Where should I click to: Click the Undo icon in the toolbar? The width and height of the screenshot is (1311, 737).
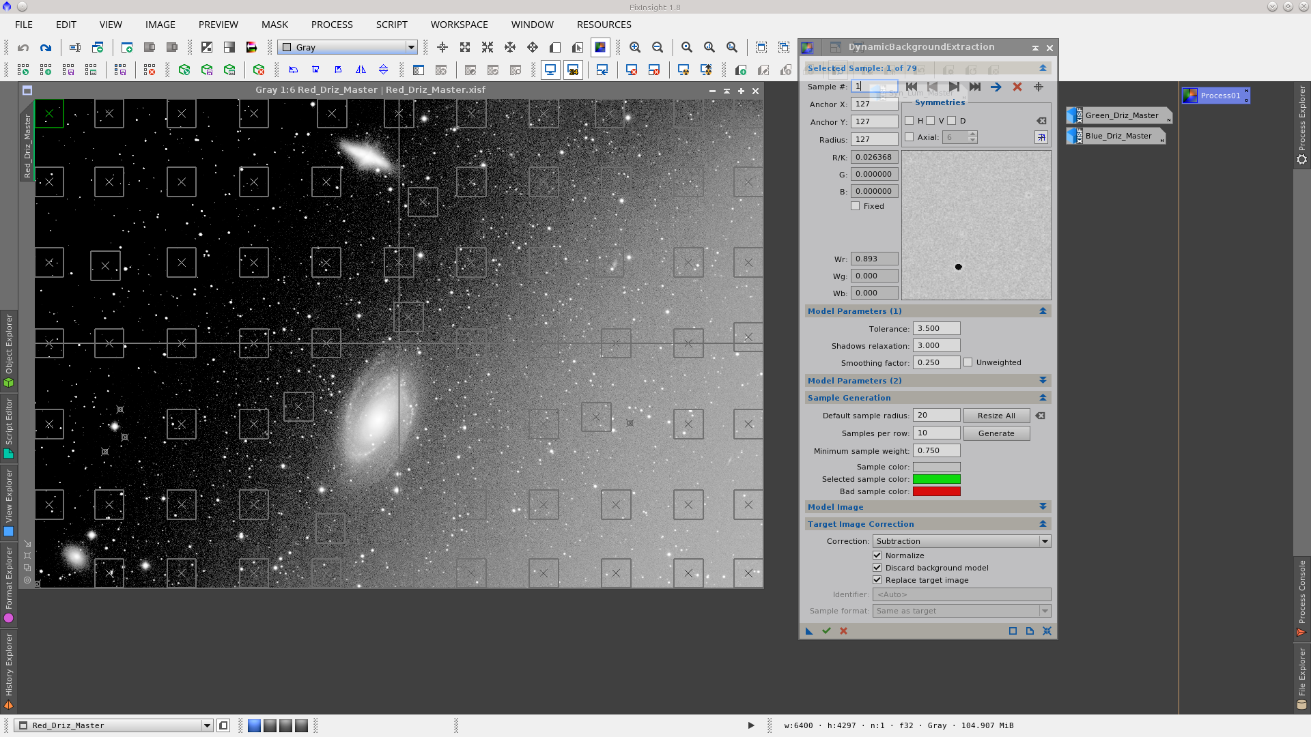pyautogui.click(x=24, y=48)
